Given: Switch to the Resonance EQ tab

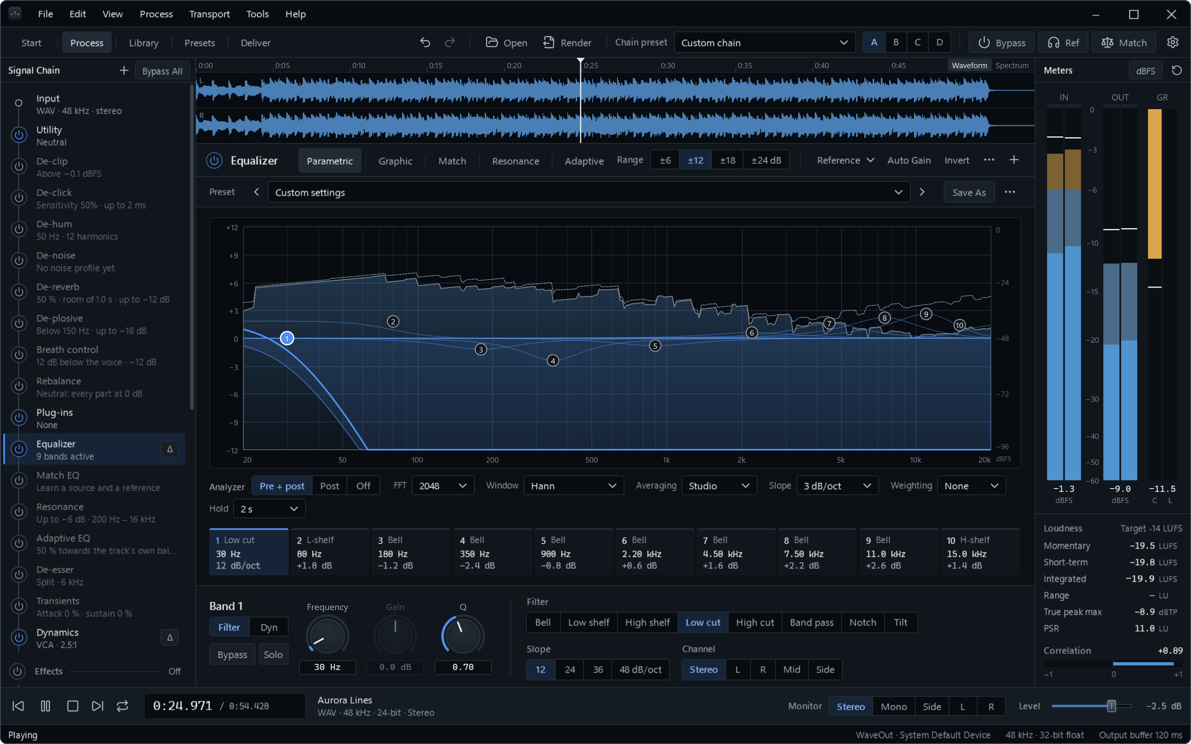Looking at the screenshot, I should tap(515, 161).
